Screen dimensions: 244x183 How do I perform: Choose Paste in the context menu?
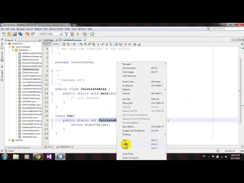tap(141, 148)
